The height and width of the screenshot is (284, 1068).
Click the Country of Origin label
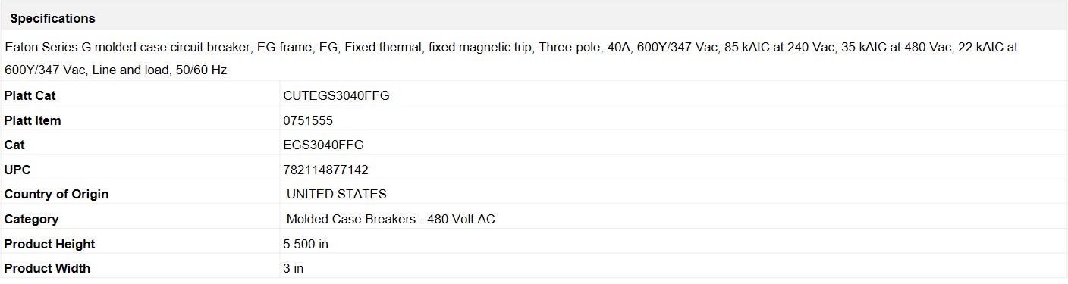click(x=56, y=194)
